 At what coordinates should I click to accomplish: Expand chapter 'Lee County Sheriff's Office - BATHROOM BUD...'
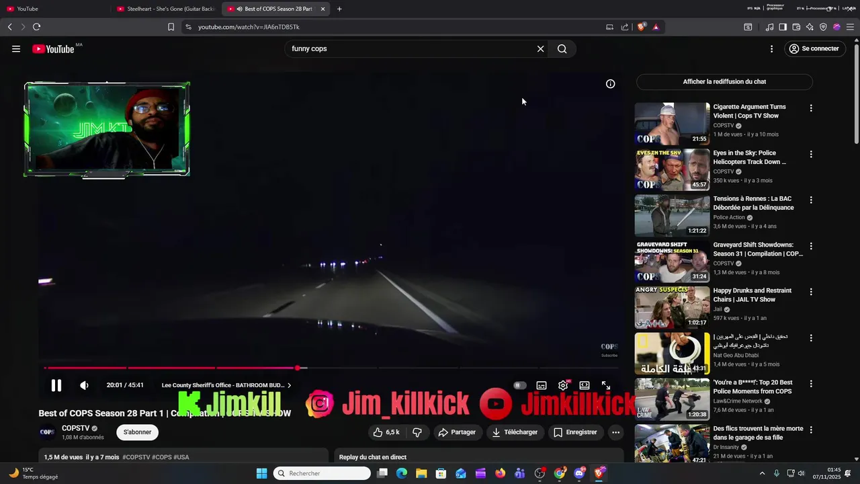tap(226, 385)
